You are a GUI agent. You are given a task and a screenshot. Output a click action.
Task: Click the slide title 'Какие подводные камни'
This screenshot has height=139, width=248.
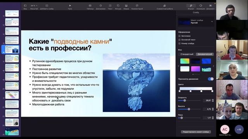click(x=71, y=45)
